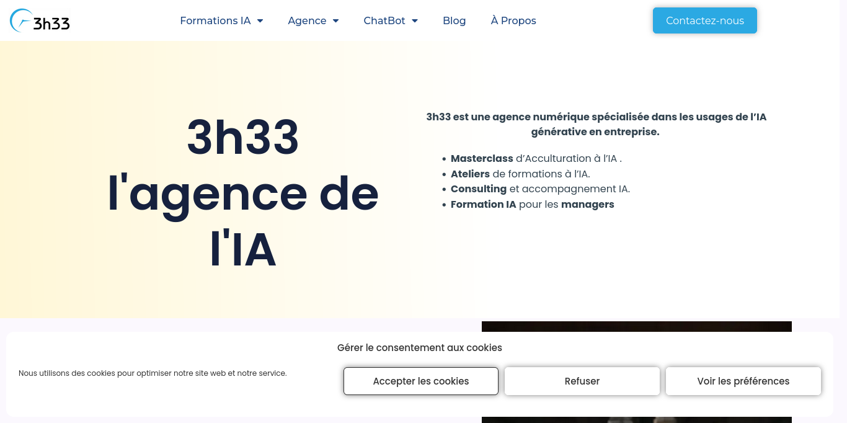Screen dimensions: 847x423
Task: Open the À Propos page
Action: tap(513, 20)
